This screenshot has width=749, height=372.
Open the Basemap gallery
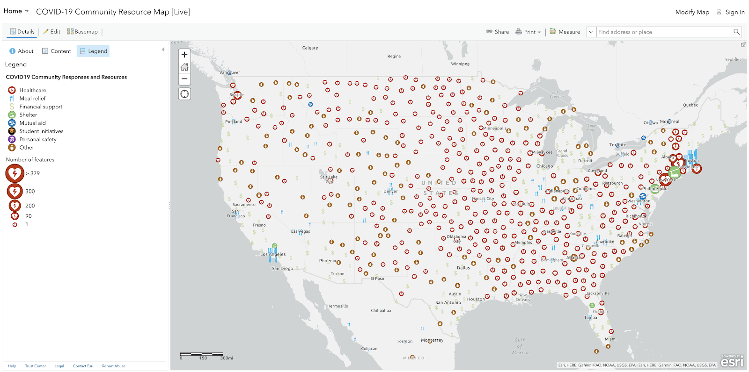(x=82, y=32)
